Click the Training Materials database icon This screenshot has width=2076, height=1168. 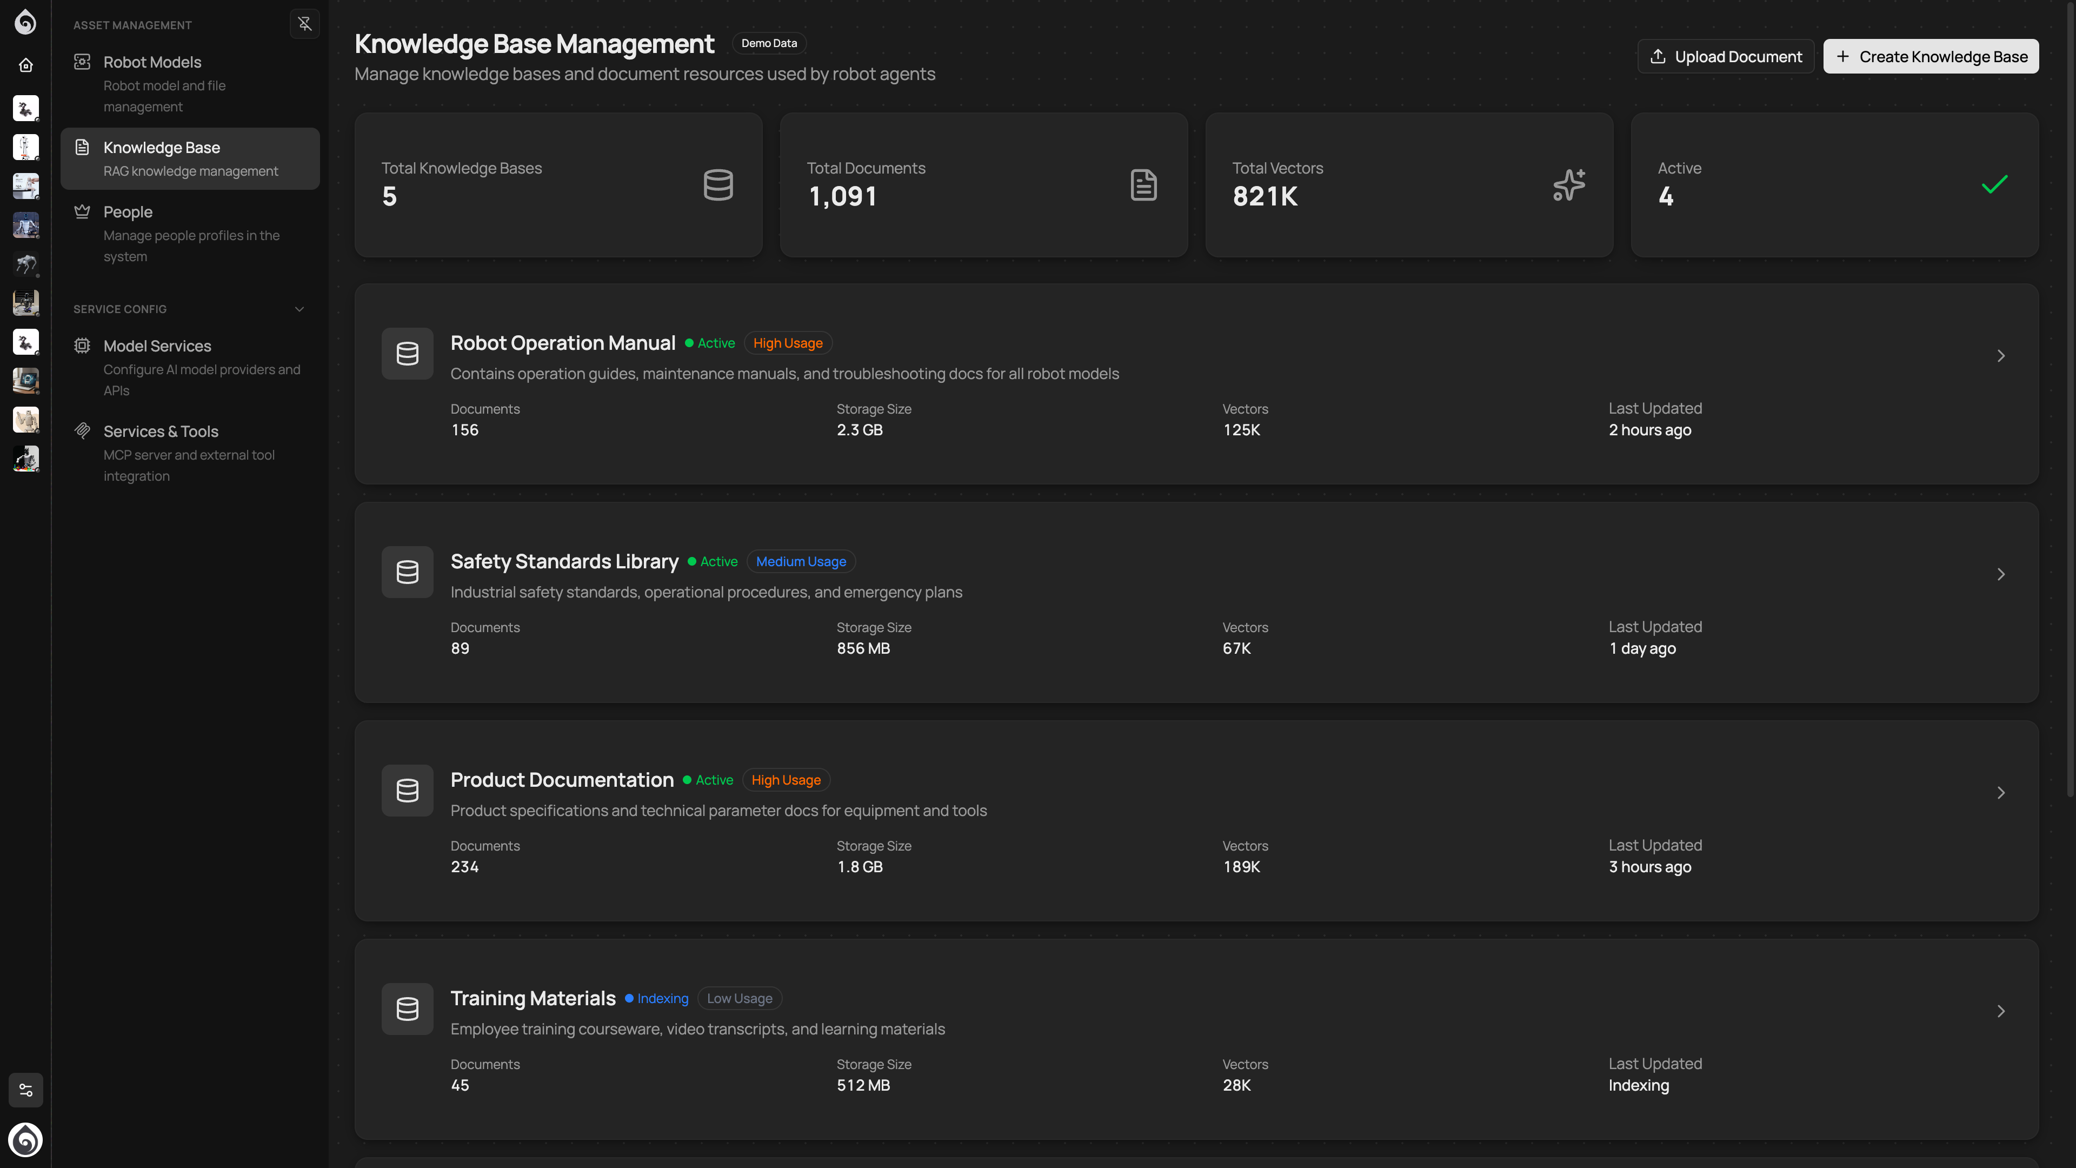[x=407, y=1009]
